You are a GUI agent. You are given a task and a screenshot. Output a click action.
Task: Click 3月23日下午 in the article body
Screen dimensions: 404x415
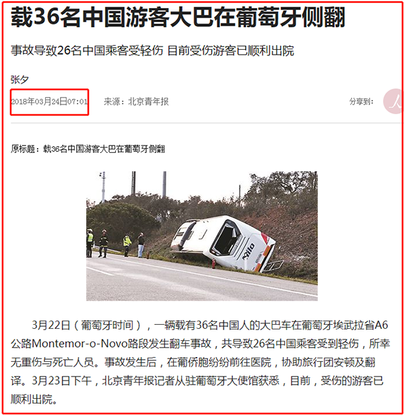click(x=62, y=381)
